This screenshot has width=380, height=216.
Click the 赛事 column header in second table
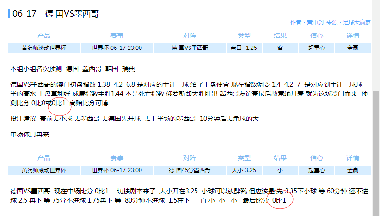[117, 158]
